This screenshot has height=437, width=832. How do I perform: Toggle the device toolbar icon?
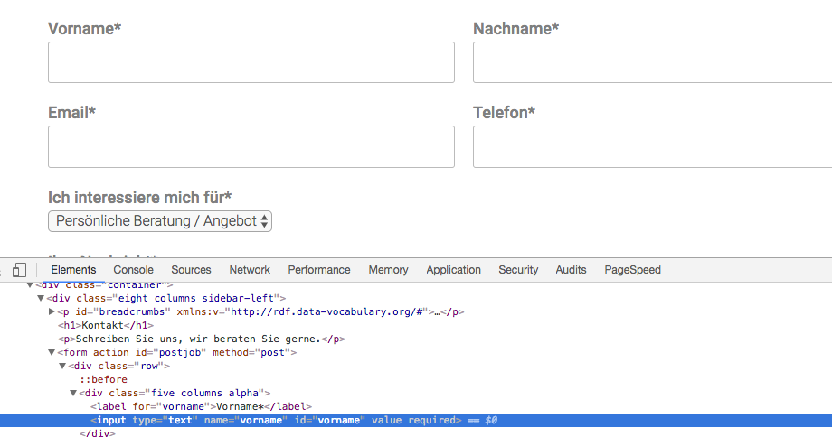click(19, 270)
